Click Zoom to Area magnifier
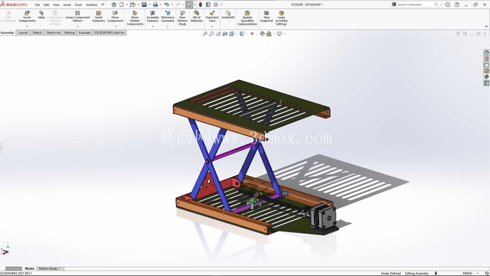Image resolution: width=490 pixels, height=276 pixels. click(212, 34)
